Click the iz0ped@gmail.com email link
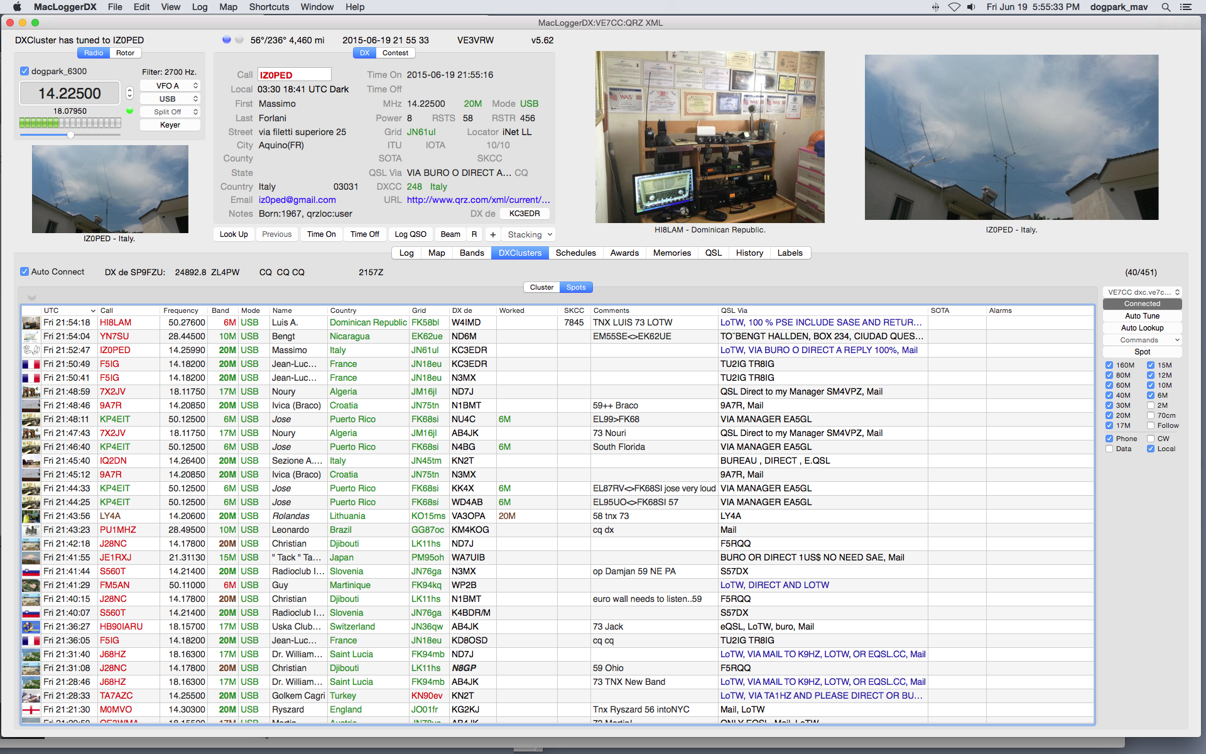The height and width of the screenshot is (754, 1206). coord(296,199)
